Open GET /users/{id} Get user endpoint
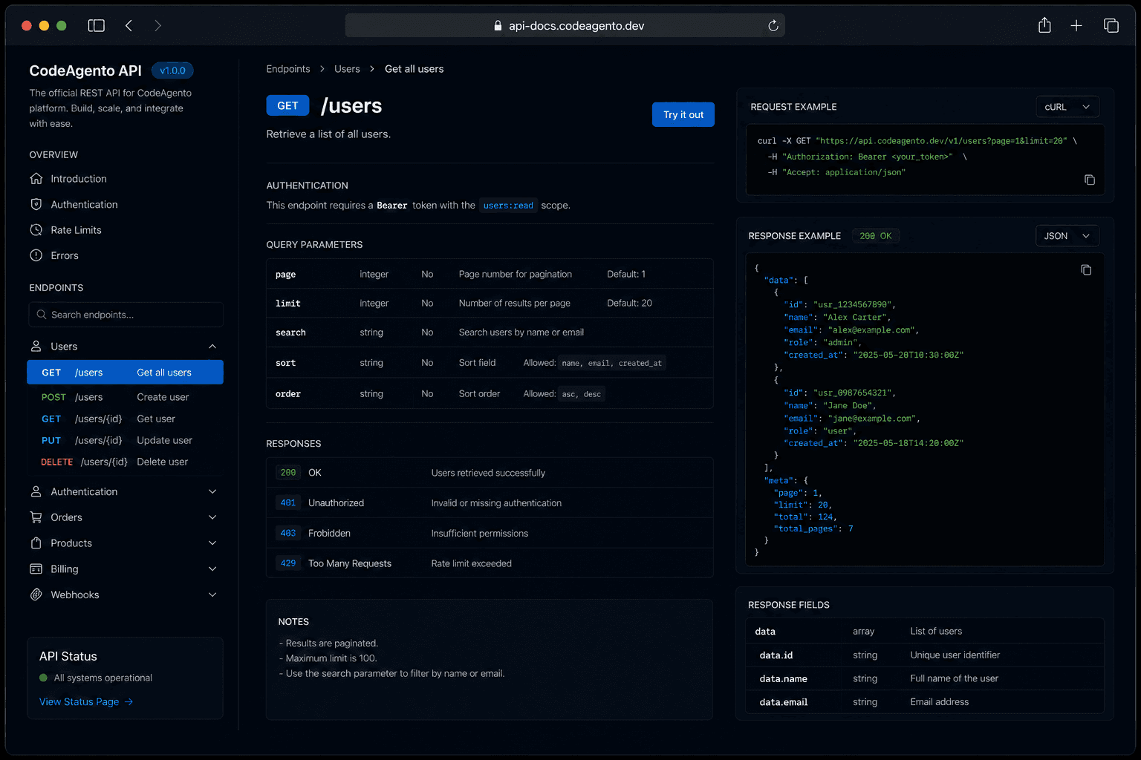This screenshot has width=1141, height=760. tap(125, 419)
